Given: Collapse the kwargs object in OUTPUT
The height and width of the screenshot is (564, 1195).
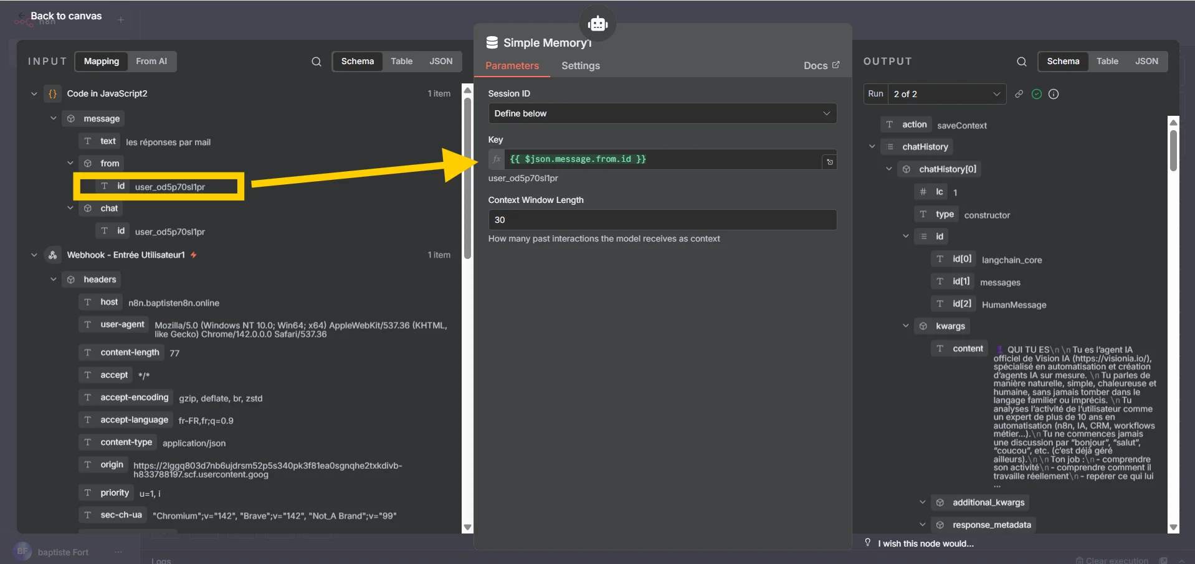Looking at the screenshot, I should pyautogui.click(x=906, y=326).
